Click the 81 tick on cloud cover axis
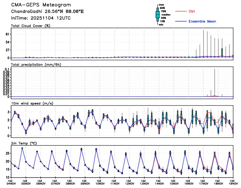 pyautogui.click(x=7, y=34)
